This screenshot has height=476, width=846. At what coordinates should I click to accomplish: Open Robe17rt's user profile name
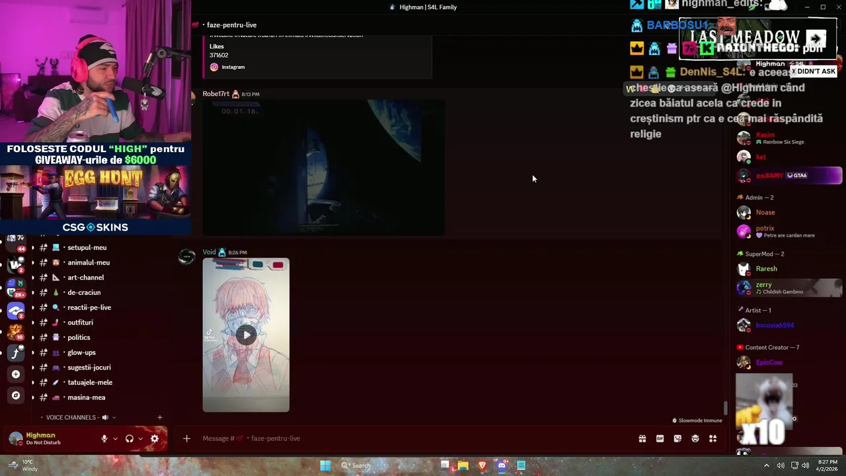pos(215,94)
